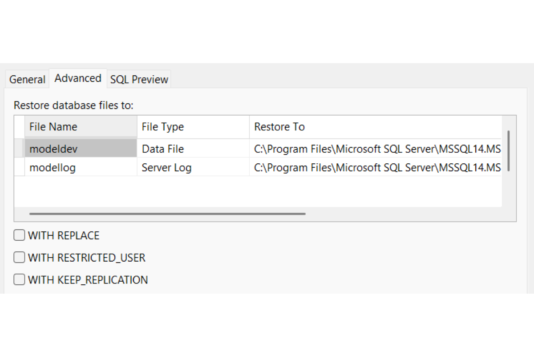Select the Advanced tab
The image size is (534, 356).
(x=78, y=78)
